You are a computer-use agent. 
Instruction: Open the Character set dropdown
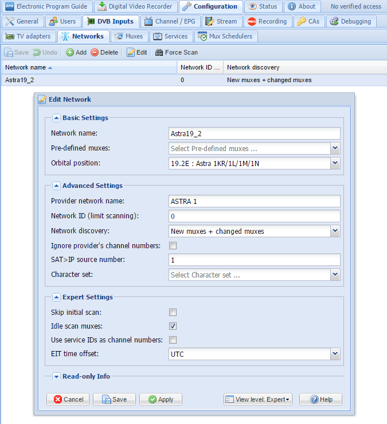(x=335, y=275)
